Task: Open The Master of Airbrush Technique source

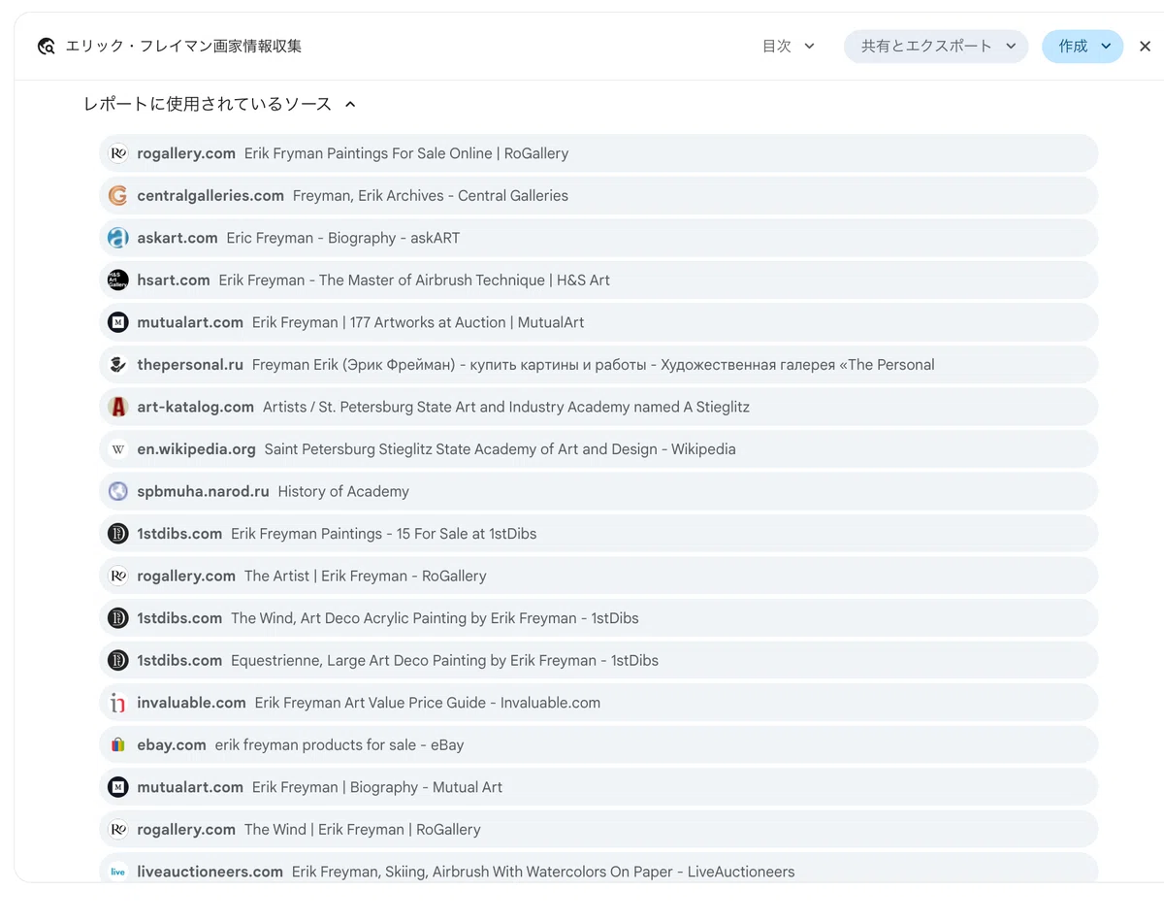Action: [x=598, y=280]
